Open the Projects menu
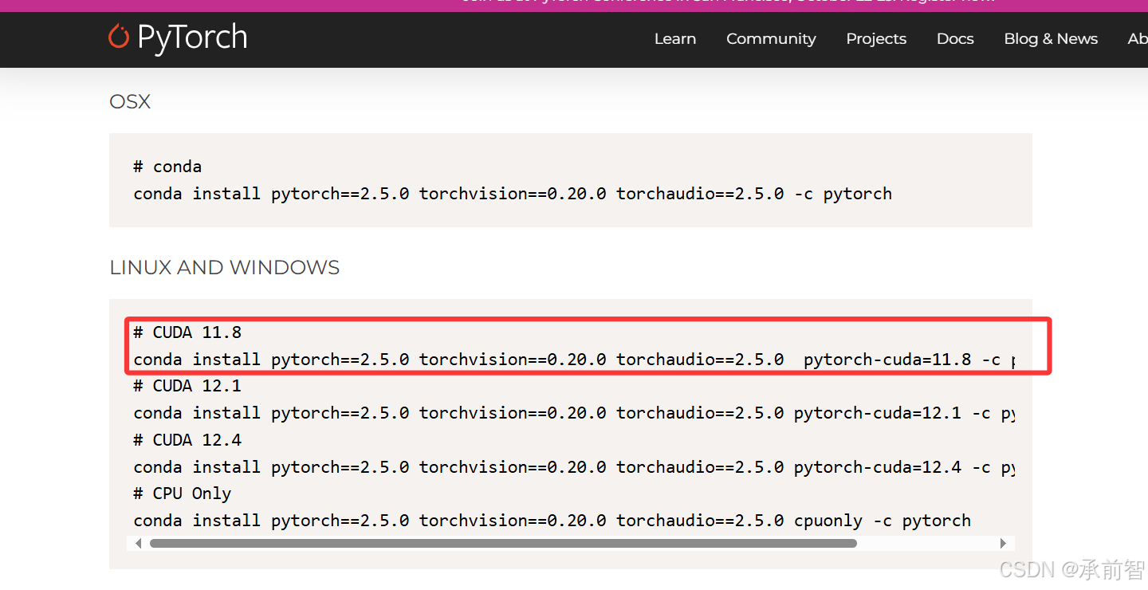1148x590 pixels. 876,39
